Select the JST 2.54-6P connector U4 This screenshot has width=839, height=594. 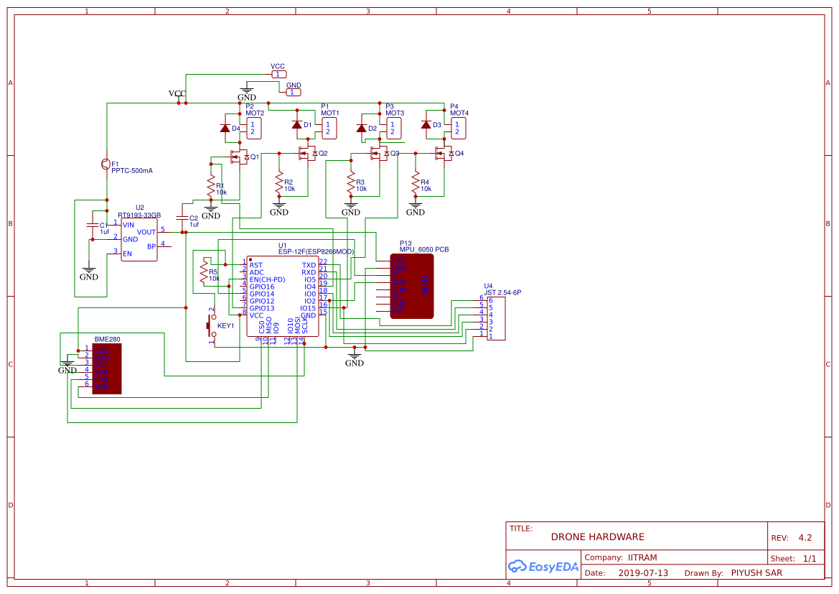(x=496, y=317)
